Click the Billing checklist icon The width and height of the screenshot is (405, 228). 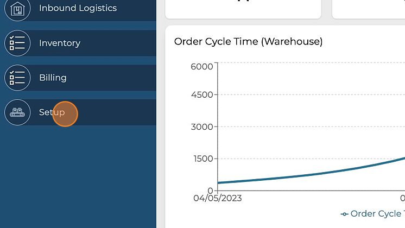17,78
